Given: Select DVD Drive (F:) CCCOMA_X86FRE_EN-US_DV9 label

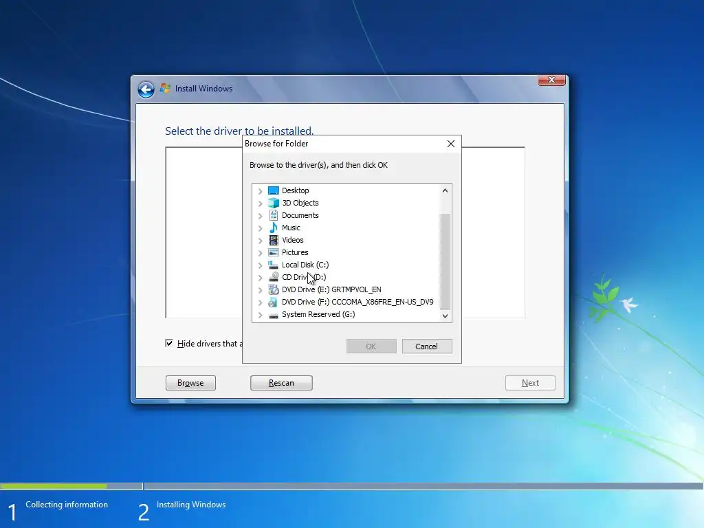Looking at the screenshot, I should pos(357,302).
